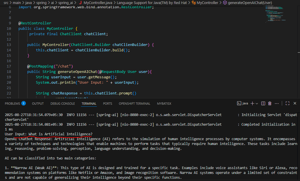The width and height of the screenshot is (300, 181).
Task: Open the OPENSHIFT TERMINAL tab
Action: (134, 103)
